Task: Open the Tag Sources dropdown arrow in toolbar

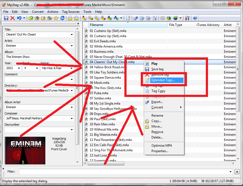Action: click(x=181, y=18)
